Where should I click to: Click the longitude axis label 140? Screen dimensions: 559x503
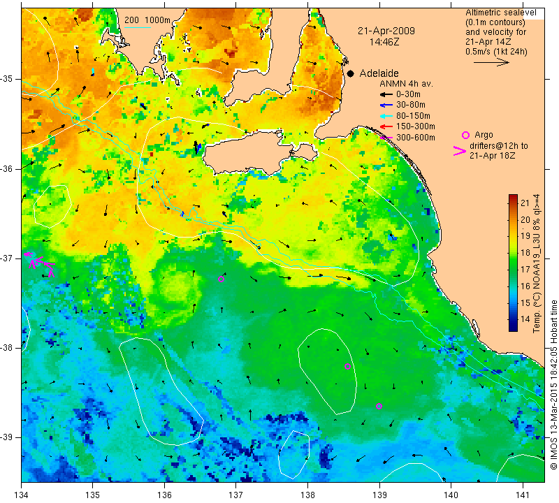click(451, 495)
